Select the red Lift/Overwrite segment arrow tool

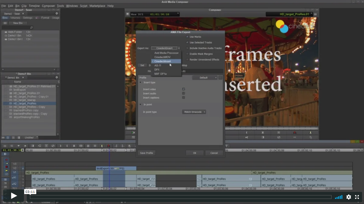[6, 160]
